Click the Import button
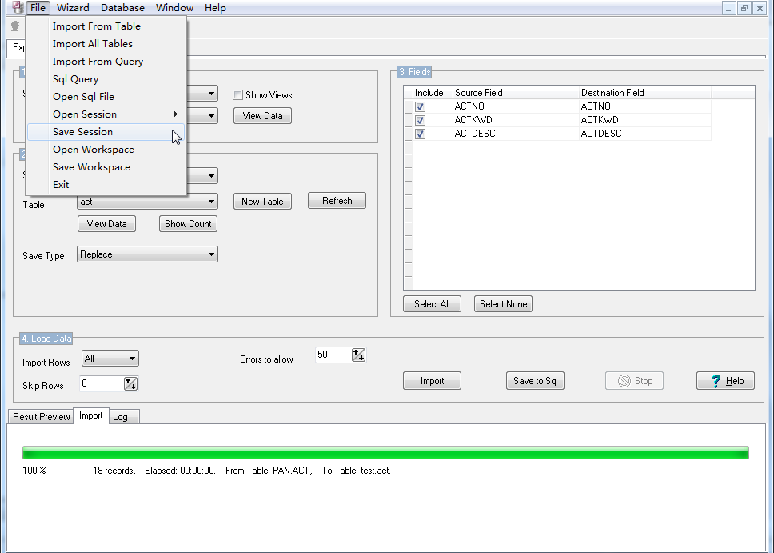The image size is (774, 553). (432, 380)
